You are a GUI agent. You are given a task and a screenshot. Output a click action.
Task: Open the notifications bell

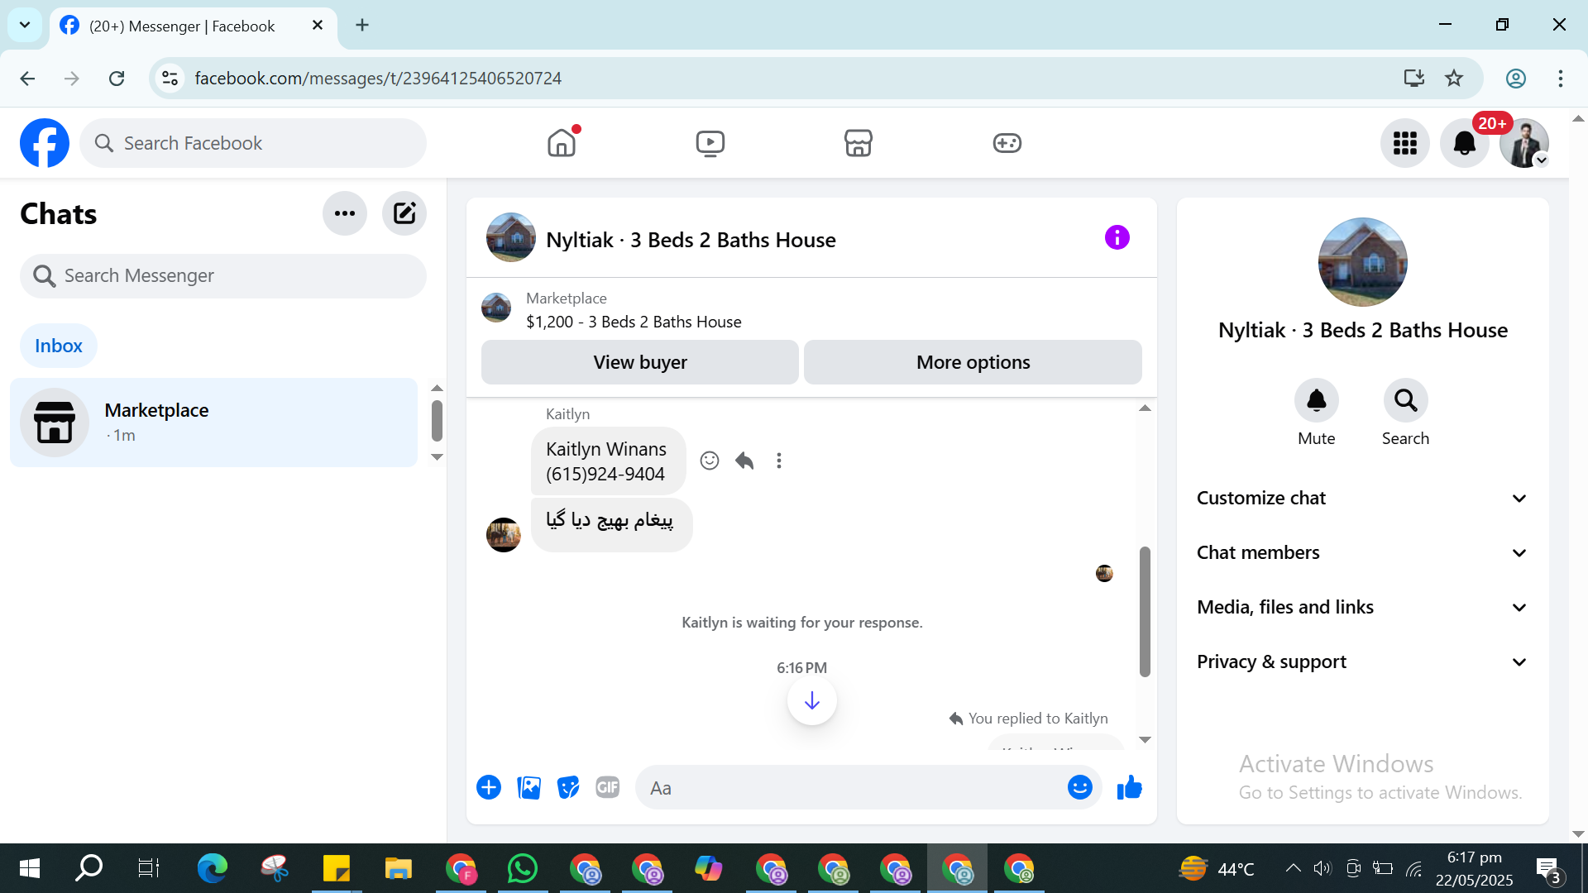pyautogui.click(x=1465, y=143)
